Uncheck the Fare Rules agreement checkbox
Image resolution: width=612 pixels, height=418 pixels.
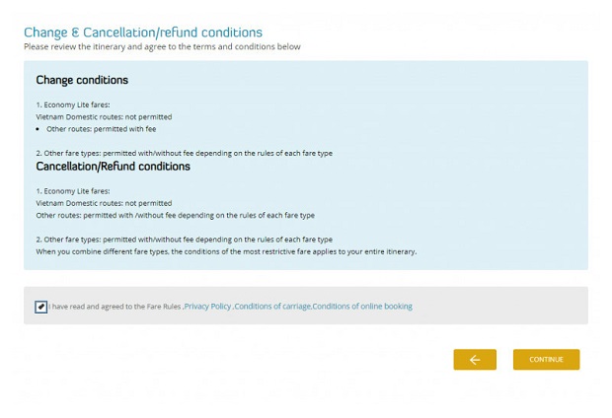click(x=40, y=307)
